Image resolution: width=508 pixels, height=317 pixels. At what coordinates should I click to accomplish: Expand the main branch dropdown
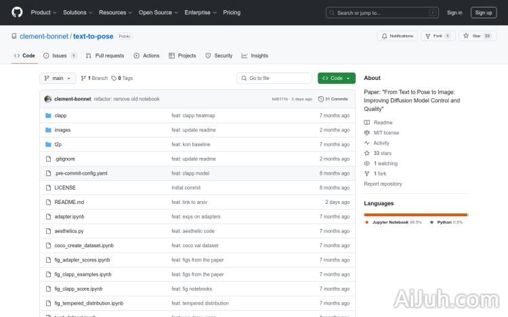(59, 78)
